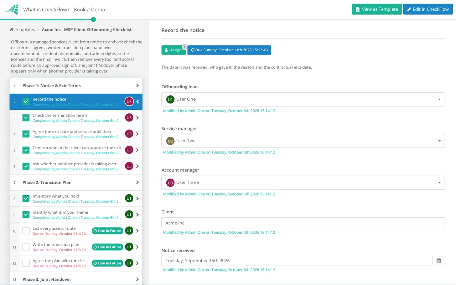Image resolution: width=456 pixels, height=285 pixels.
Task: Expand Phase 1: Notice & Exit Terms chevron
Action: (x=138, y=85)
